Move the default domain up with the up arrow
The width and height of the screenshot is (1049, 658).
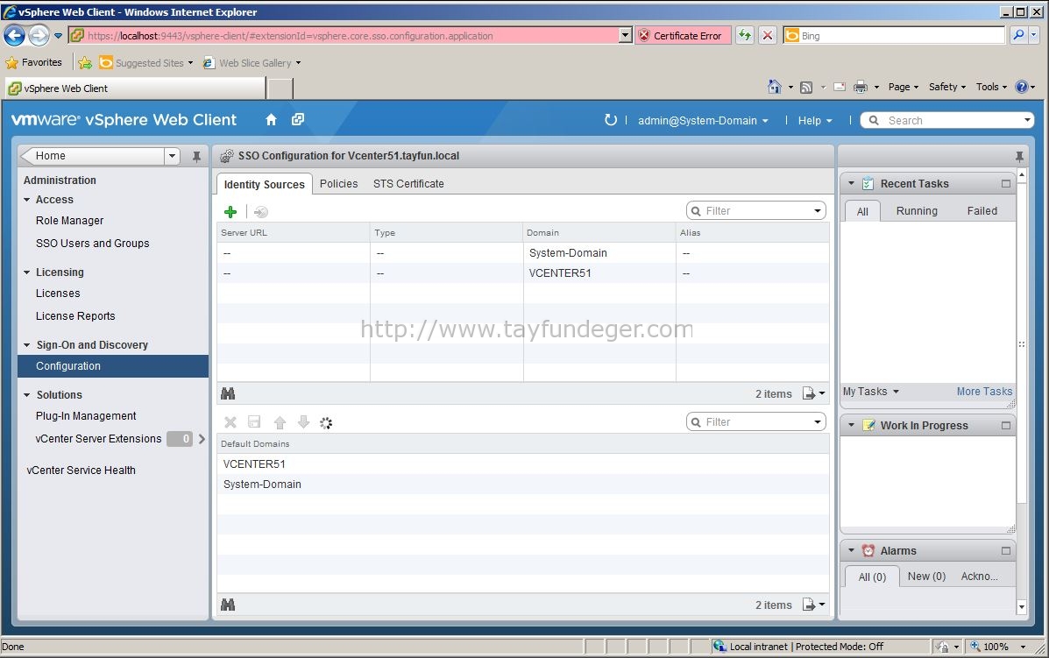280,422
